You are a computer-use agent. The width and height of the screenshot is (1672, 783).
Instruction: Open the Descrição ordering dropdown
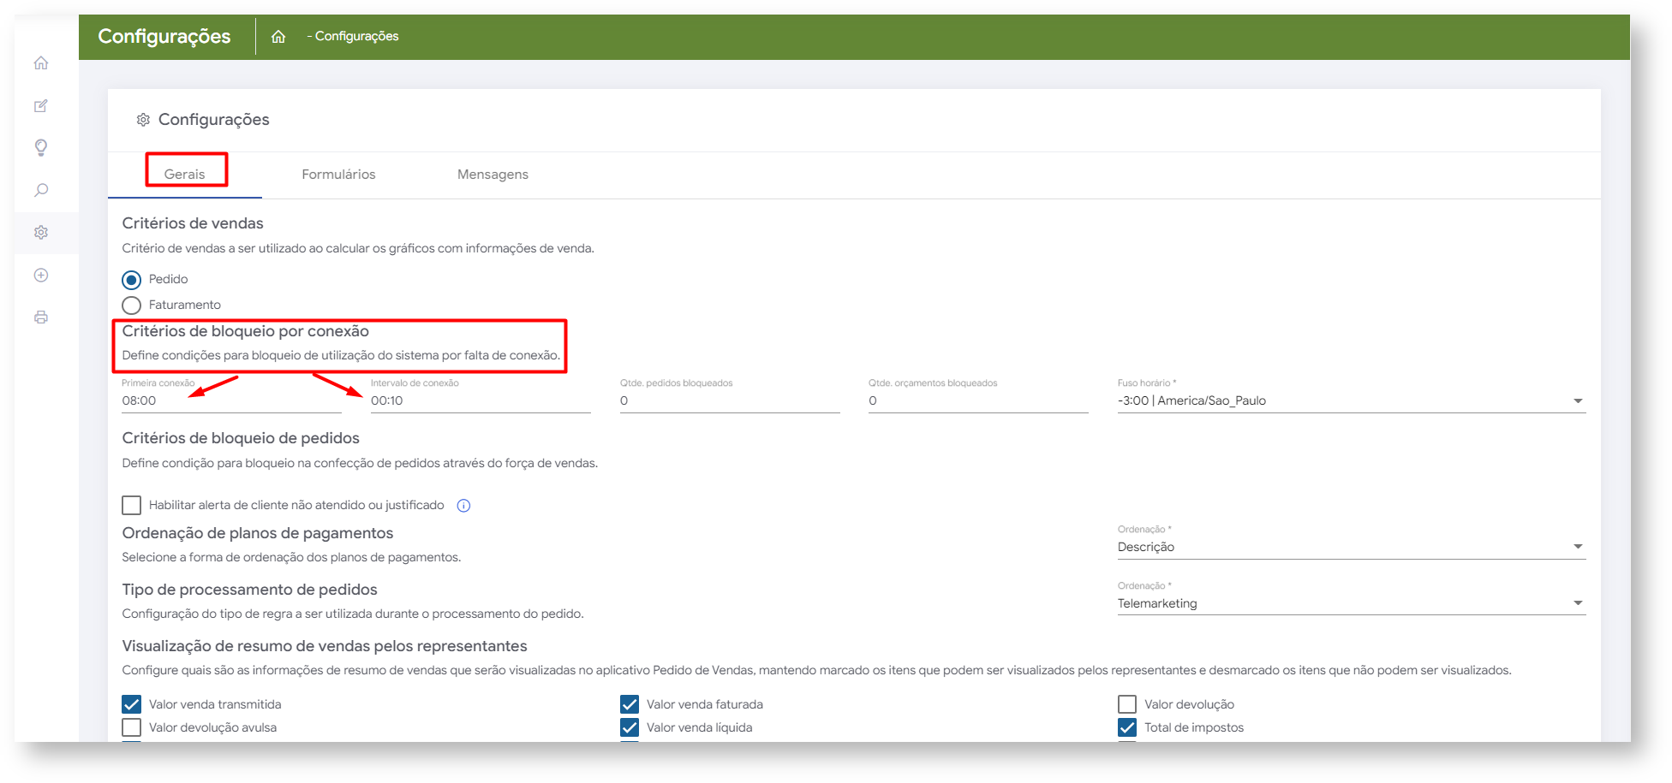click(x=1351, y=548)
